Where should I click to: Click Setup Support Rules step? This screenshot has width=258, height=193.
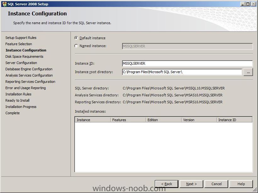click(x=21, y=38)
